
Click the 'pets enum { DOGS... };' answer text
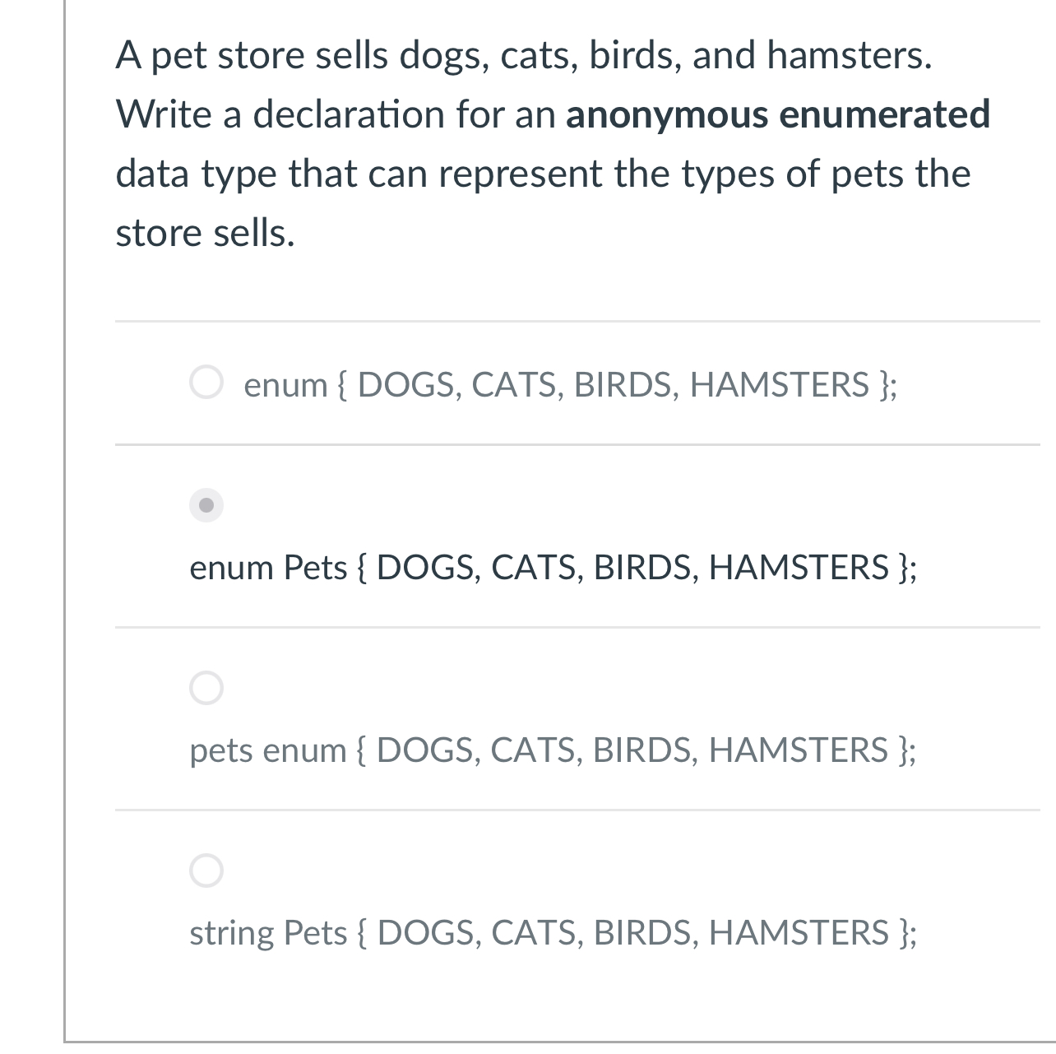(553, 750)
